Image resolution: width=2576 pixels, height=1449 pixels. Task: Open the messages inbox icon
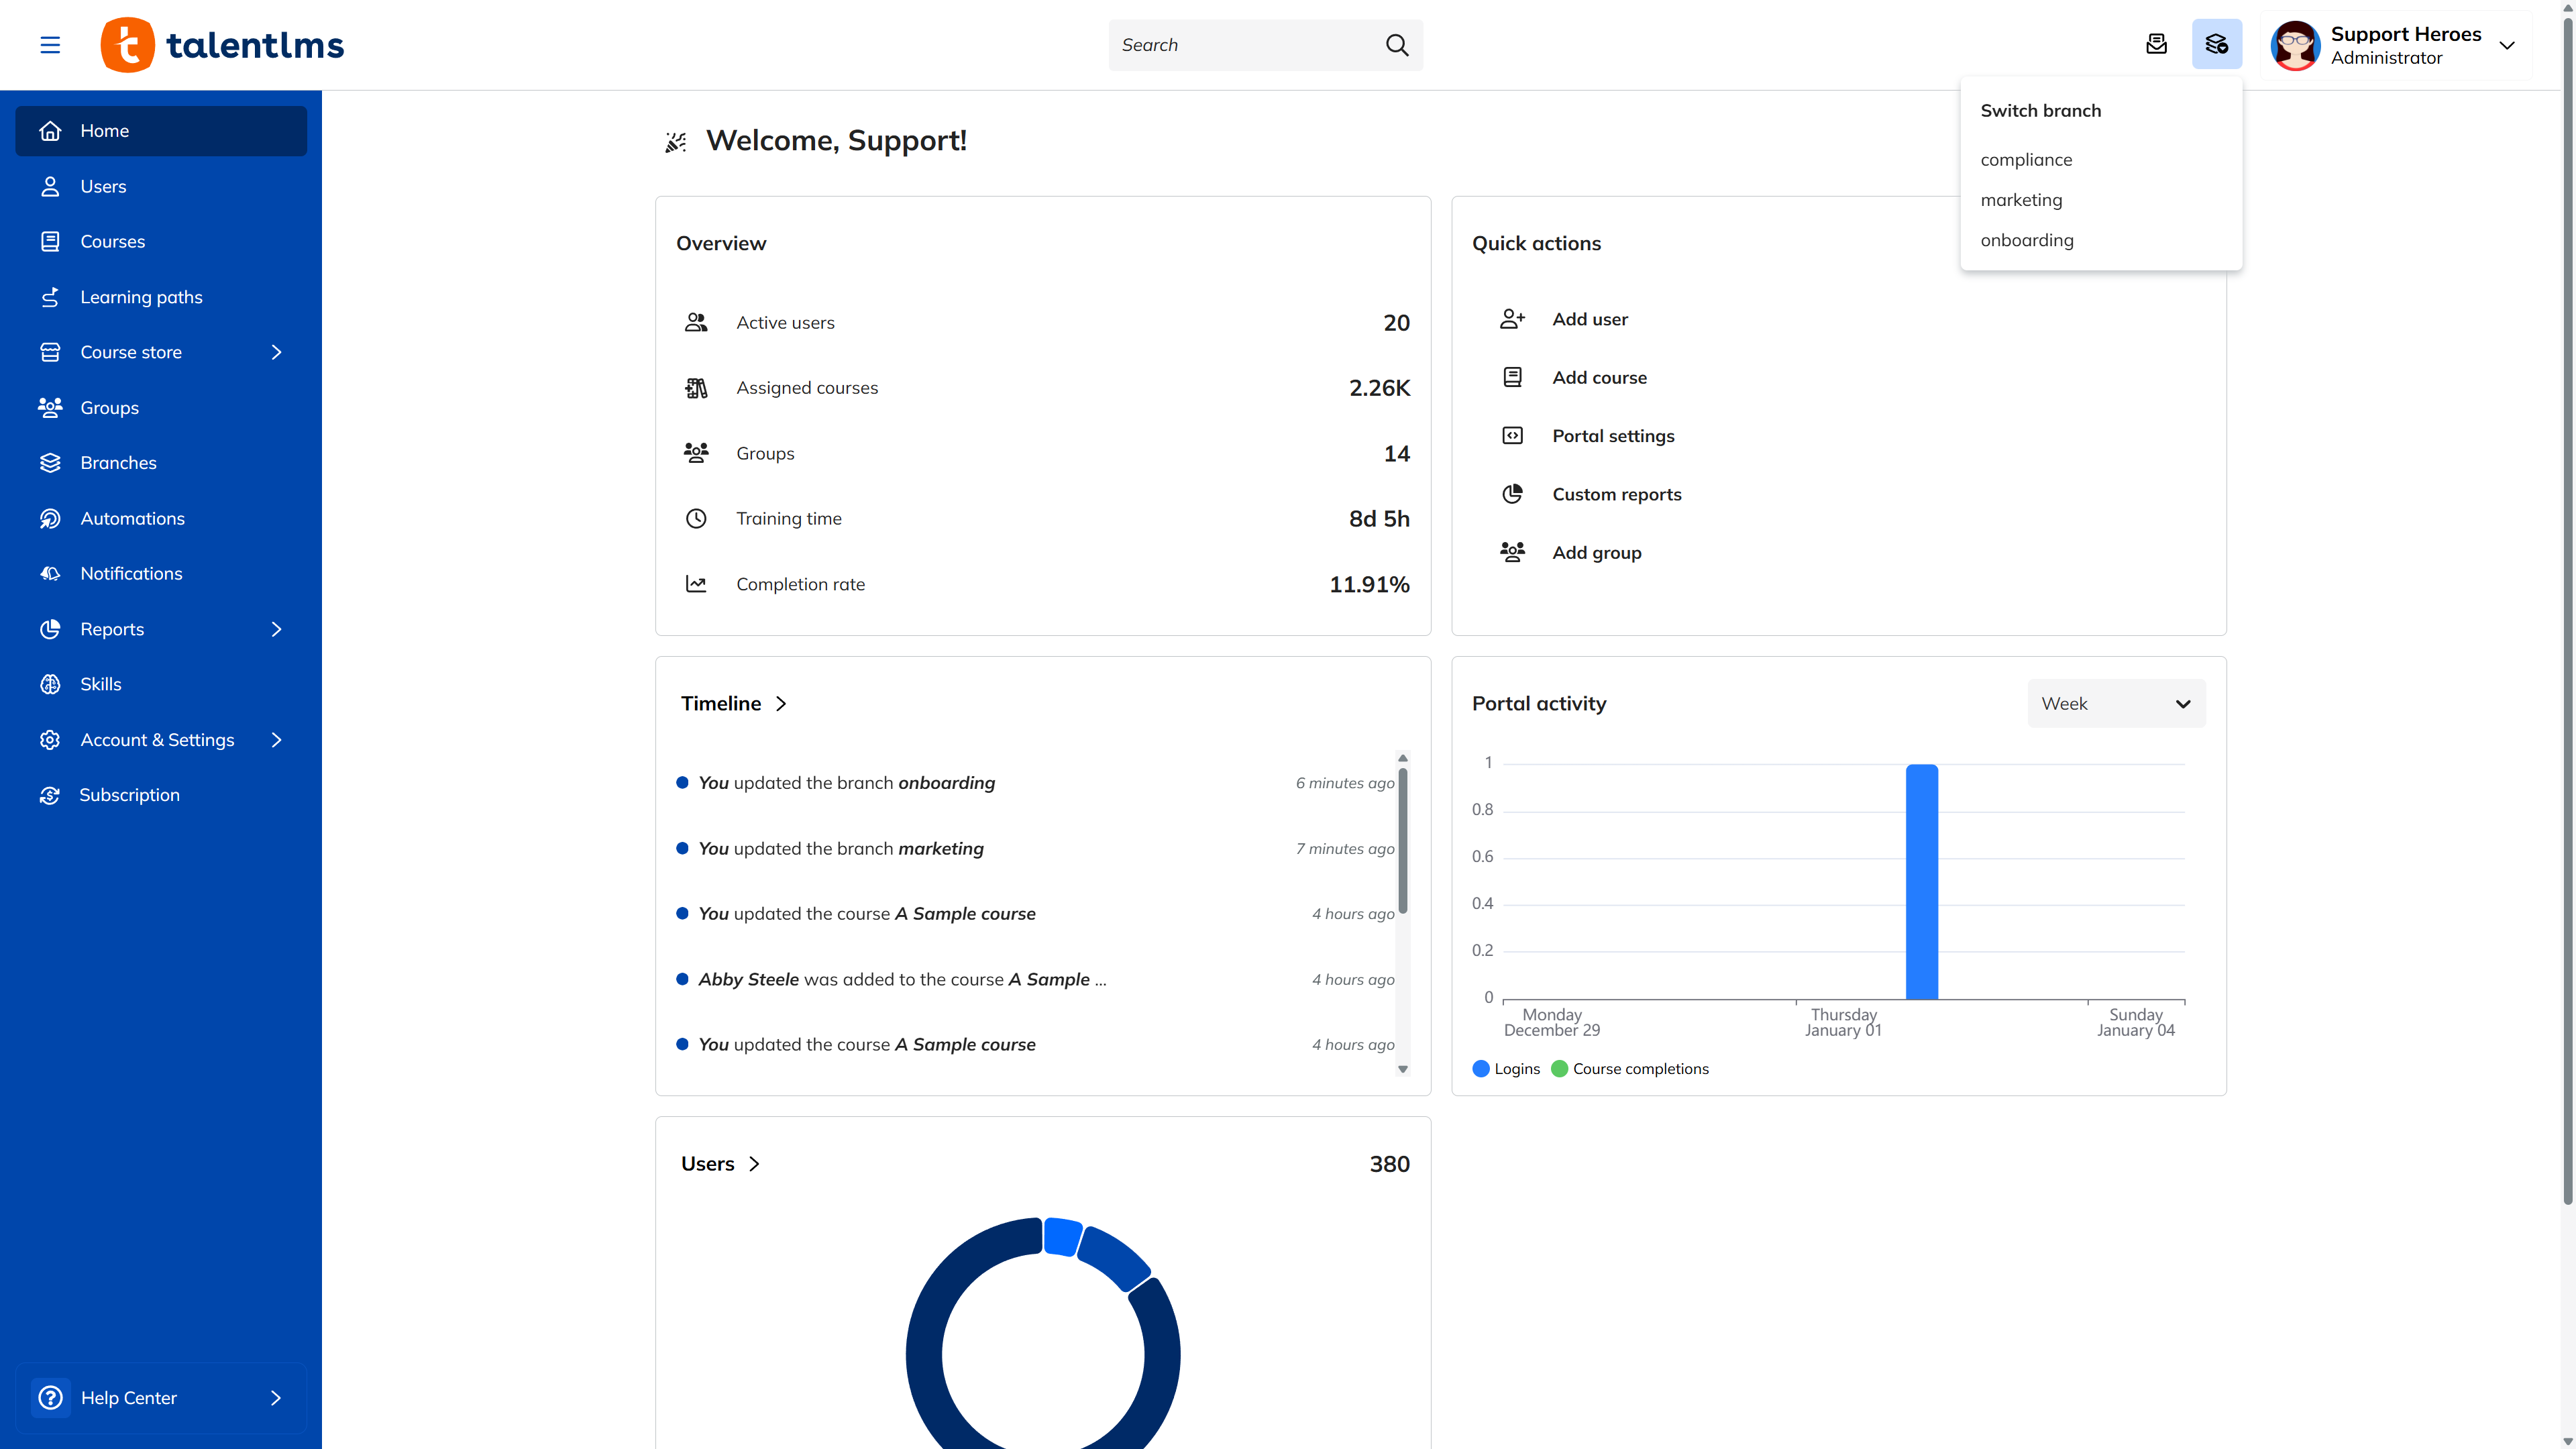point(2156,44)
